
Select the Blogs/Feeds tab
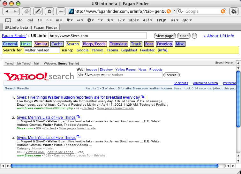click(x=94, y=44)
